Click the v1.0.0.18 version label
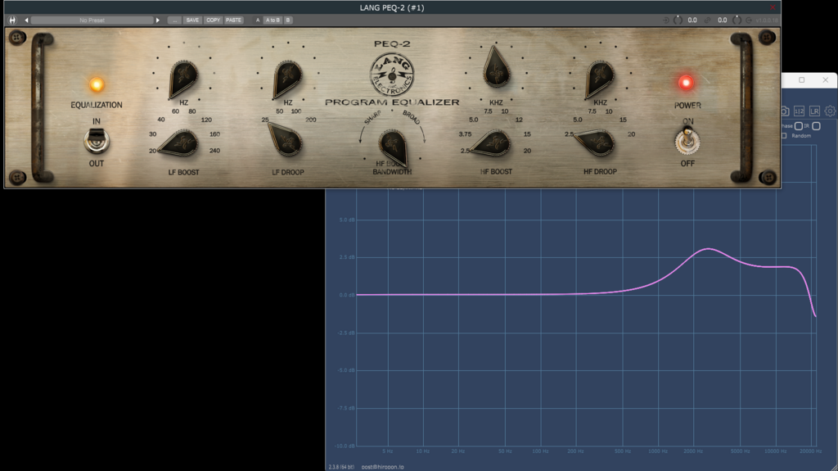This screenshot has height=471, width=838. click(x=767, y=20)
